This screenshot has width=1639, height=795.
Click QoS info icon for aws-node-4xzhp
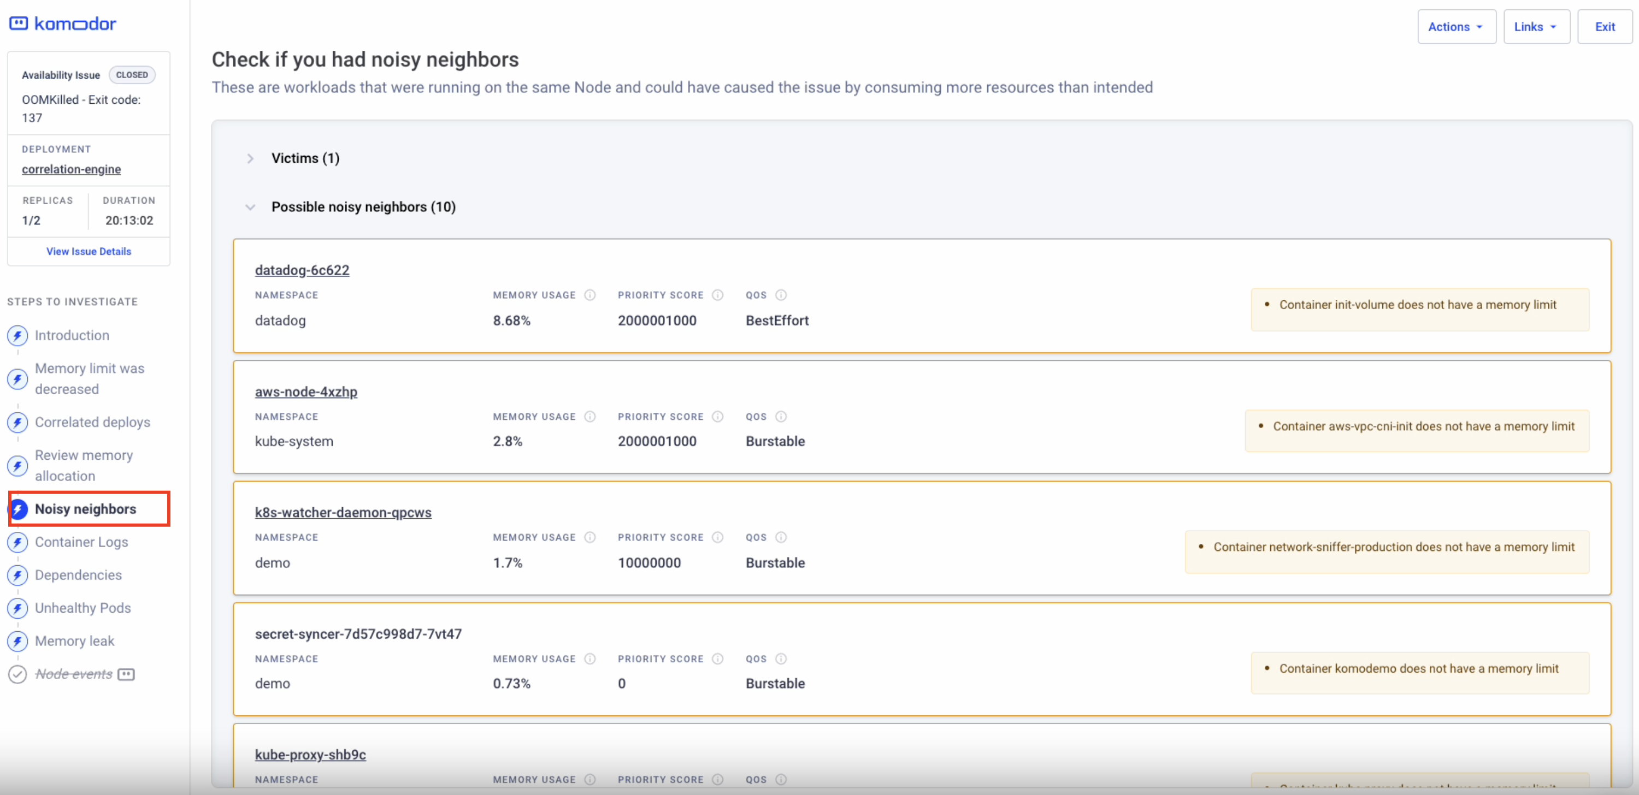pyautogui.click(x=781, y=417)
